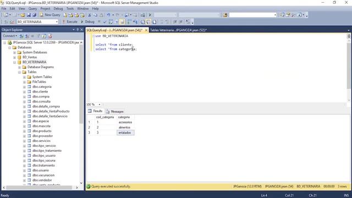Expand the System Databases node
The height and width of the screenshot is (198, 352).
tap(15, 53)
